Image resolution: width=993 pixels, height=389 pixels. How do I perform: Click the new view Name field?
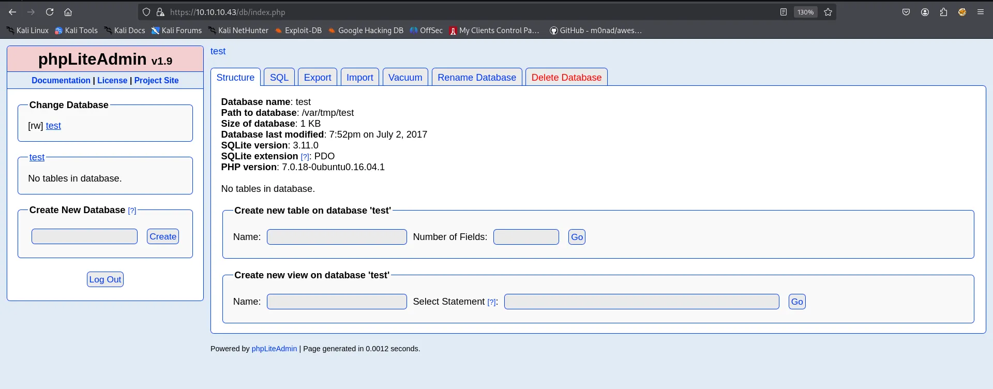[337, 302]
